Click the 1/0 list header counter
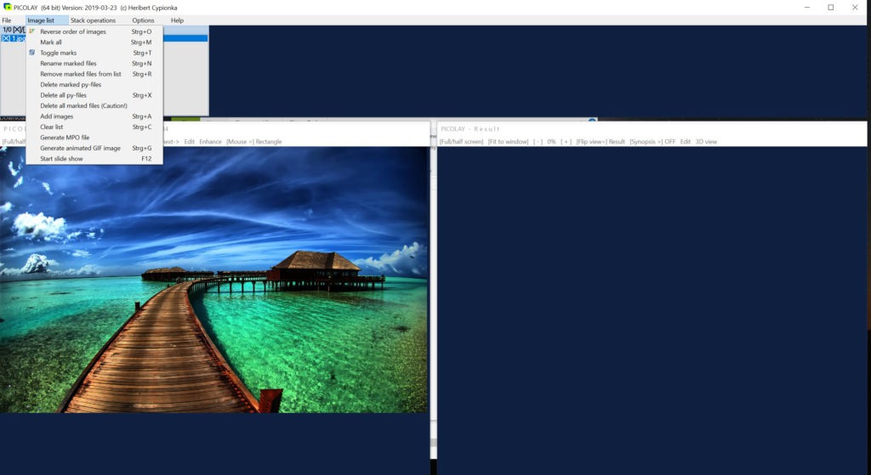This screenshot has height=475, width=871. coord(7,30)
